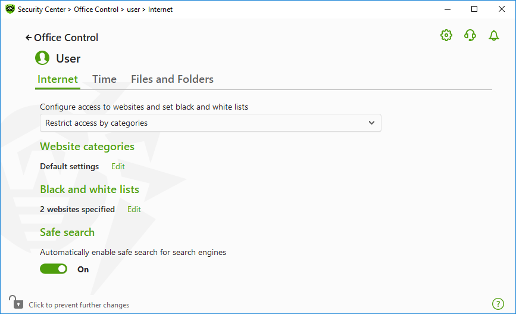Switch to the Files and Folders tab
This screenshot has height=314, width=516.
pyautogui.click(x=172, y=79)
